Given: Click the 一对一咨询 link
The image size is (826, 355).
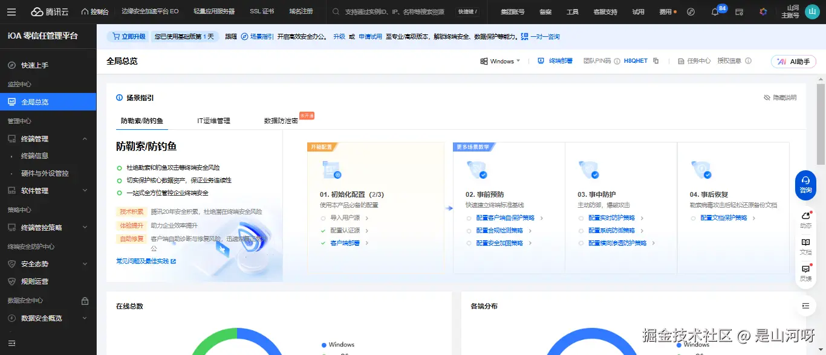Looking at the screenshot, I should tap(545, 36).
